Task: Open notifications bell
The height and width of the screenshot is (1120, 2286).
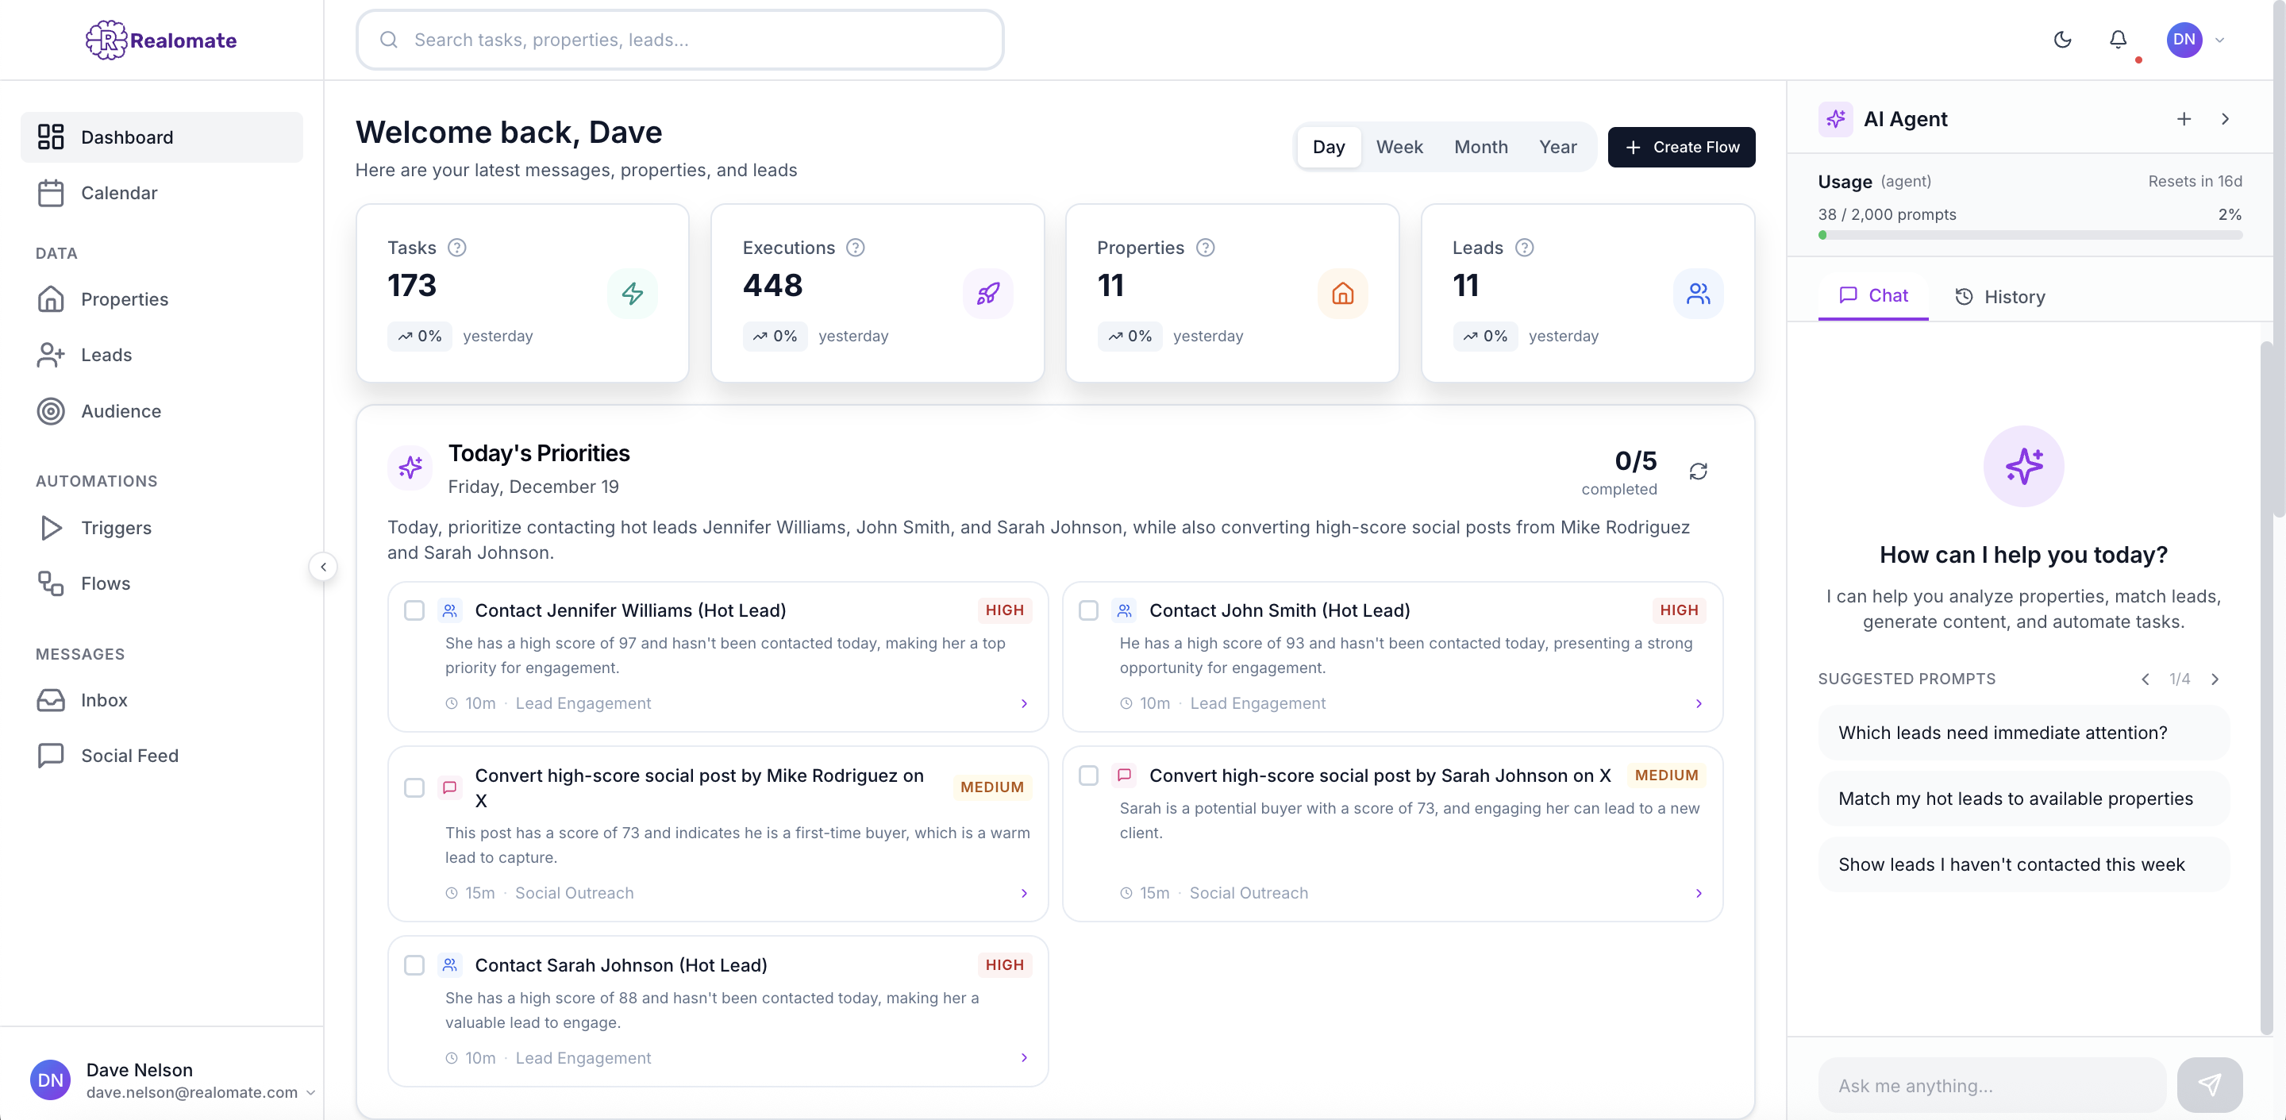Action: (2119, 40)
